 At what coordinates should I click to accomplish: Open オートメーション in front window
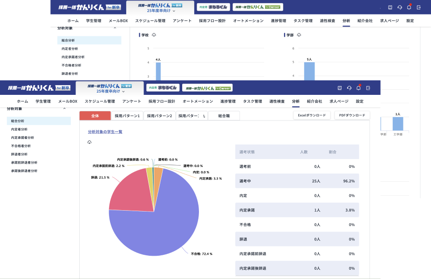pyautogui.click(x=198, y=101)
